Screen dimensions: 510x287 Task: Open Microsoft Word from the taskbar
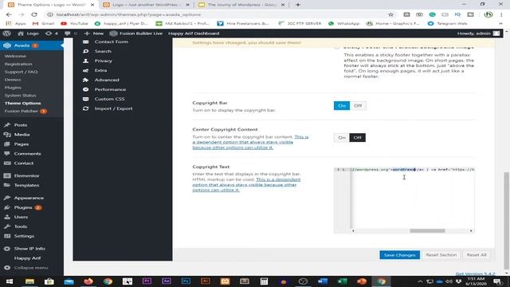pyautogui.click(x=322, y=281)
